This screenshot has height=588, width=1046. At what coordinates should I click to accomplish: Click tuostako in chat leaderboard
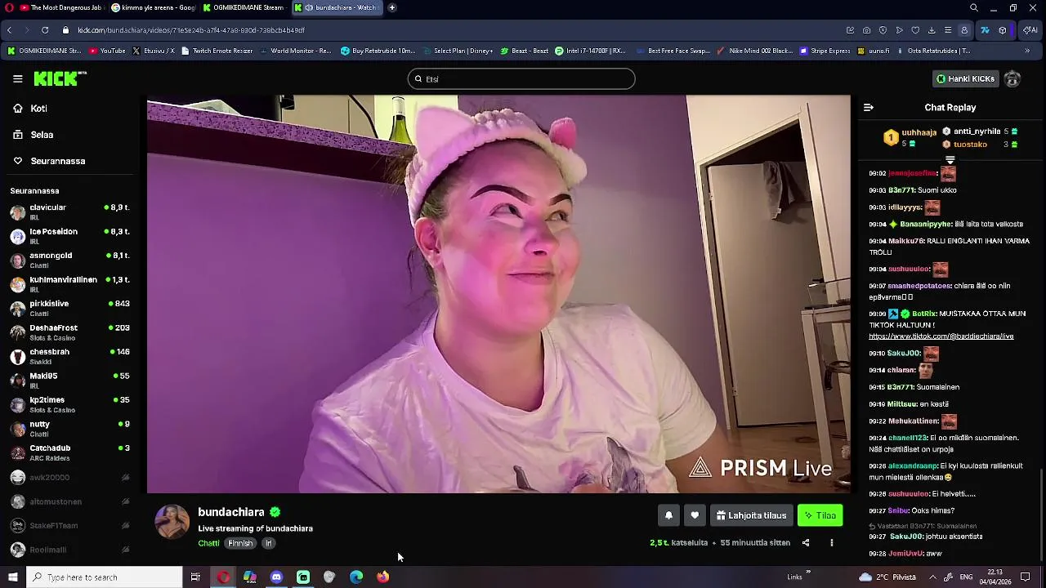(970, 145)
